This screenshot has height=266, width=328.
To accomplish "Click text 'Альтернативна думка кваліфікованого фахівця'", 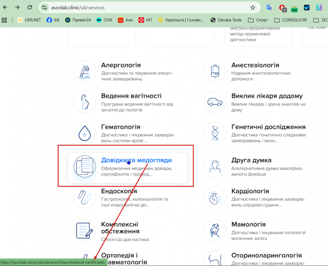I will [267, 171].
